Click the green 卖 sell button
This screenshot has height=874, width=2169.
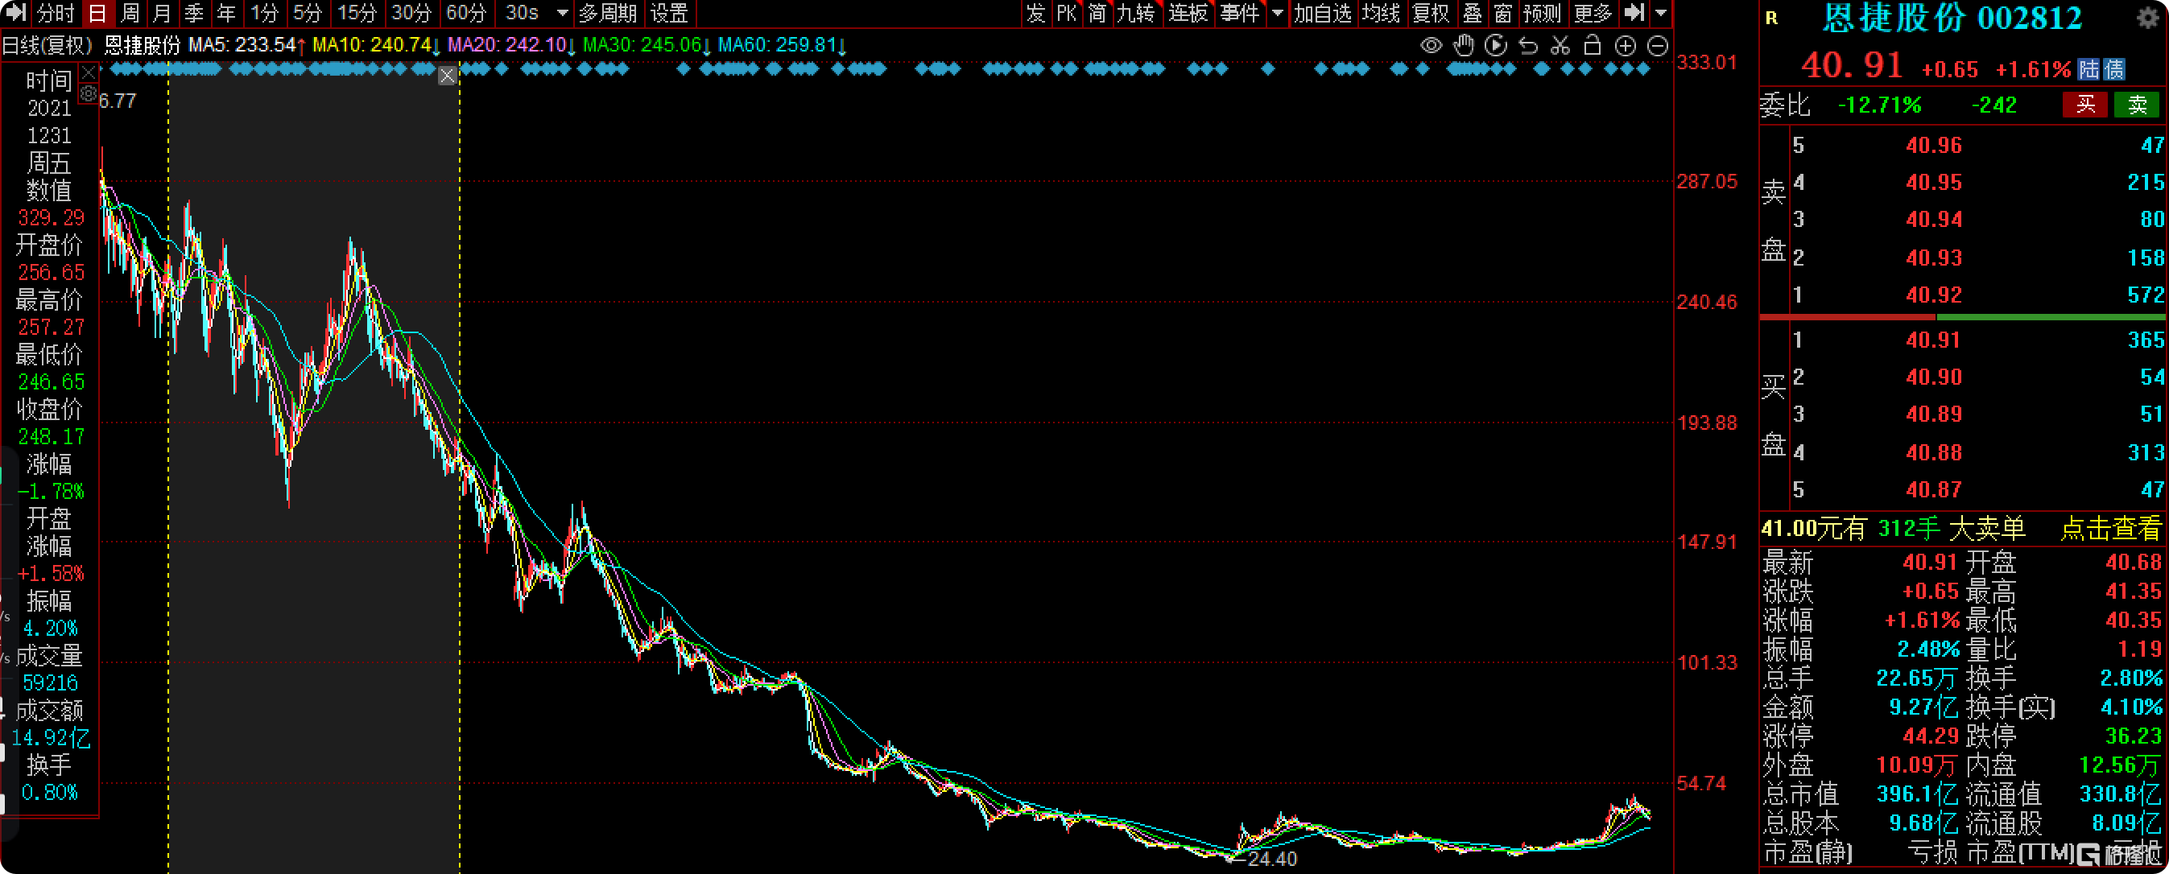click(2136, 105)
